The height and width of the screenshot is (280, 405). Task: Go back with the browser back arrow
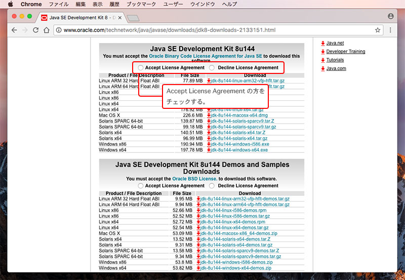[14, 30]
